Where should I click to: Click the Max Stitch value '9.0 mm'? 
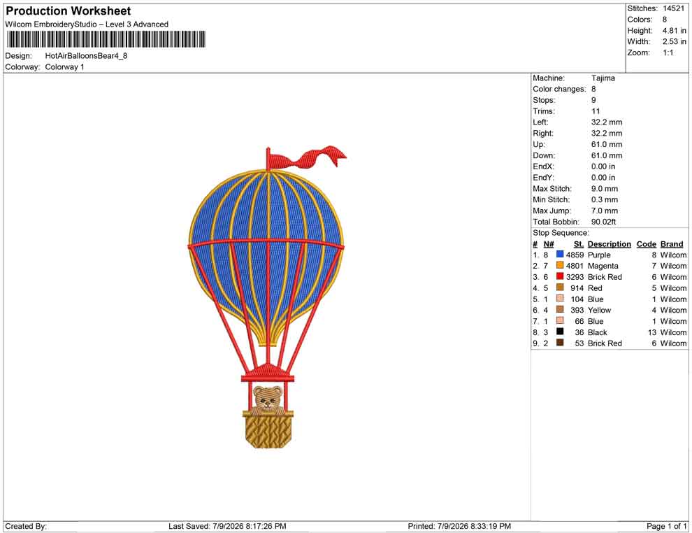605,189
